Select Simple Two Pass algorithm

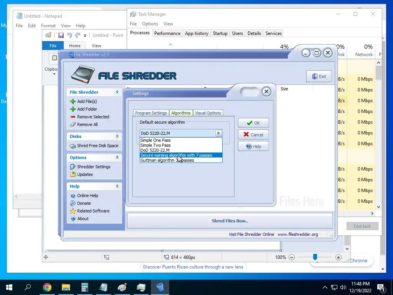[181, 145]
